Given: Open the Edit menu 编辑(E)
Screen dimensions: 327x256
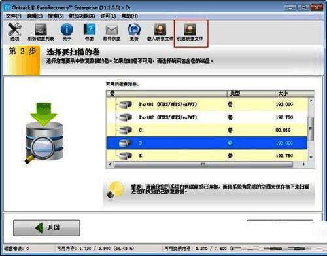Looking at the screenshot, I should coord(35,16).
